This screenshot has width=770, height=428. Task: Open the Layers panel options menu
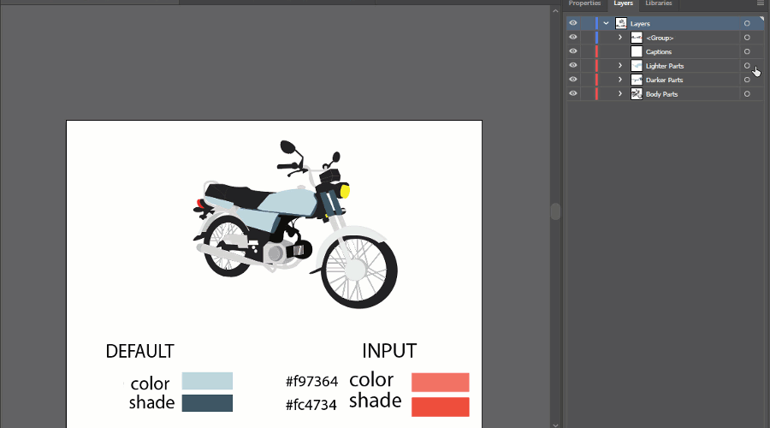pos(761,3)
